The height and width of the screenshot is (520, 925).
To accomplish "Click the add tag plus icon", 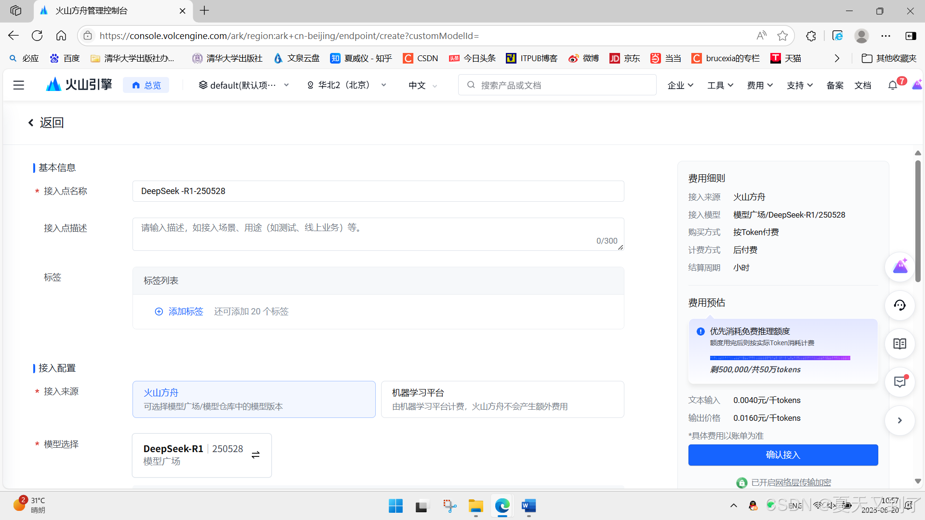I will pos(159,312).
